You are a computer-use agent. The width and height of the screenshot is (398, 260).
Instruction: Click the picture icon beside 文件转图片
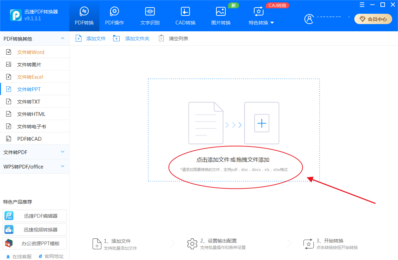point(9,64)
